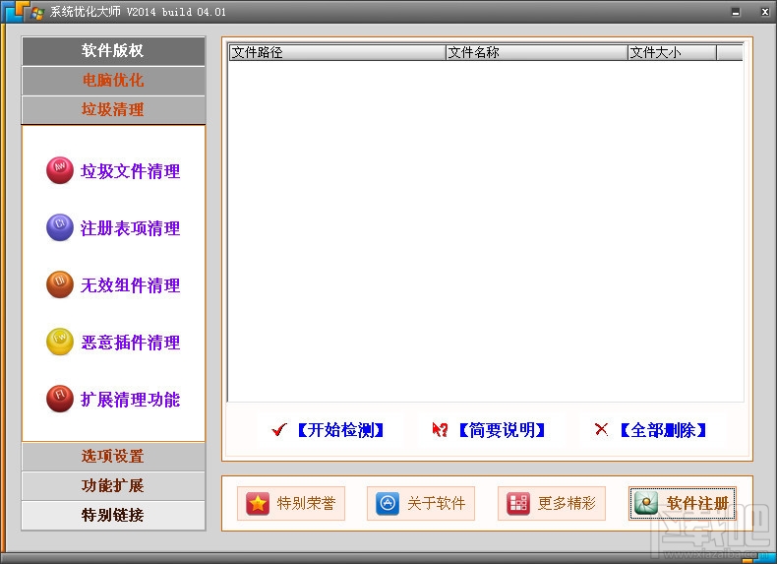The width and height of the screenshot is (777, 564).
Task: Click the application icon in title bar
Action: (36, 13)
